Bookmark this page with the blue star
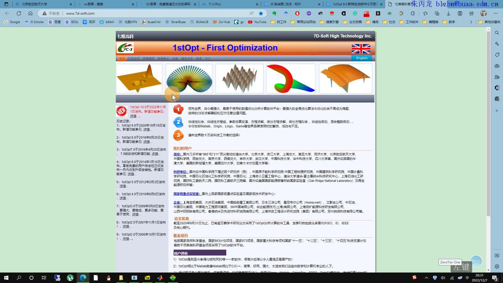Image resolution: width=503 pixels, height=283 pixels. [261, 13]
